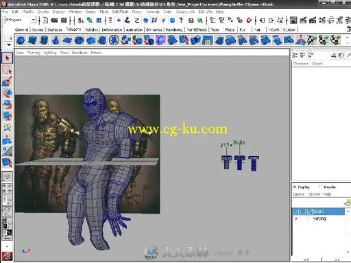Screen dimensions: 351x263
Task: Switch to select by hierarchy mode
Action: click(80, 21)
